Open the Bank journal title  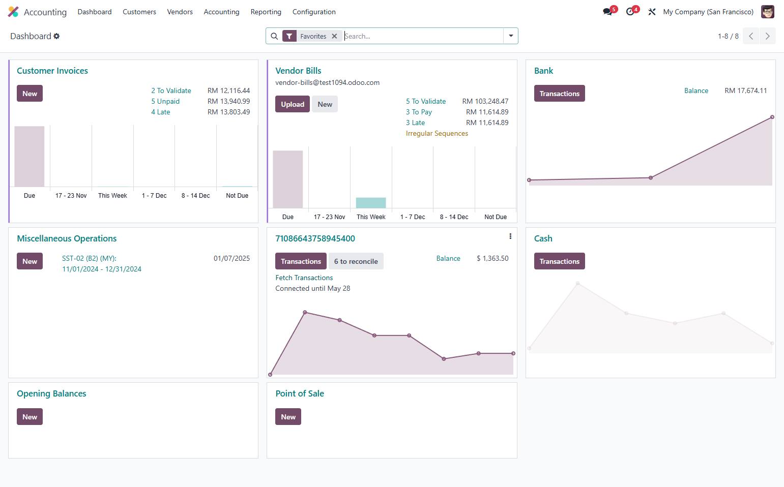[543, 71]
